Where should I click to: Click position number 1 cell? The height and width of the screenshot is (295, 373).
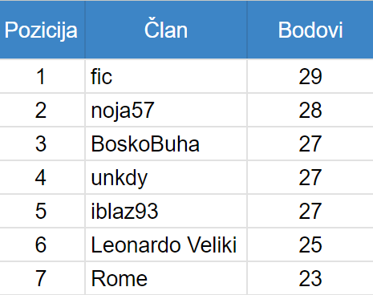click(x=41, y=76)
